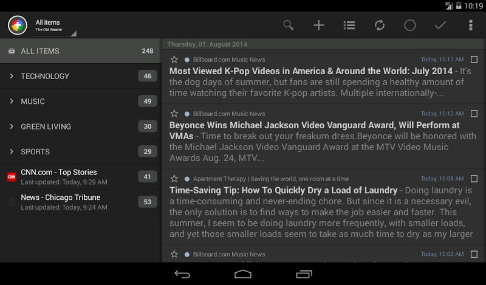Tap the Android back button
The image size is (486, 285).
point(182,274)
